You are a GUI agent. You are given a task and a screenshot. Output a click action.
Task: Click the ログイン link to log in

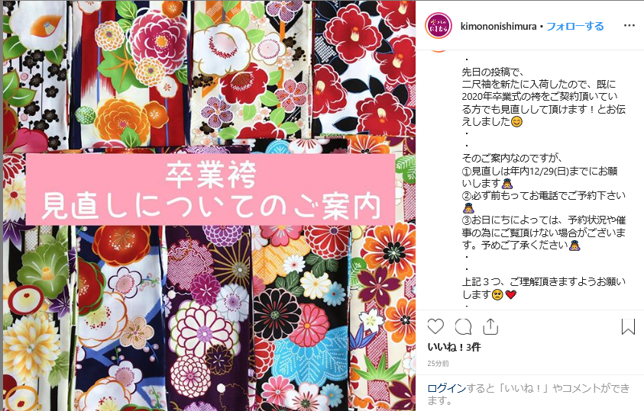[446, 388]
